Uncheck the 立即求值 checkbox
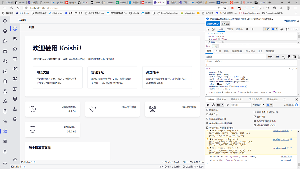The image size is (300, 169). 255,116
